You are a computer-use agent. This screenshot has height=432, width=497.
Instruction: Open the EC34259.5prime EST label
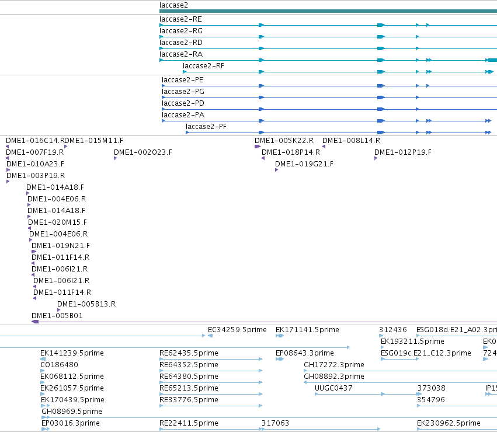pos(237,330)
